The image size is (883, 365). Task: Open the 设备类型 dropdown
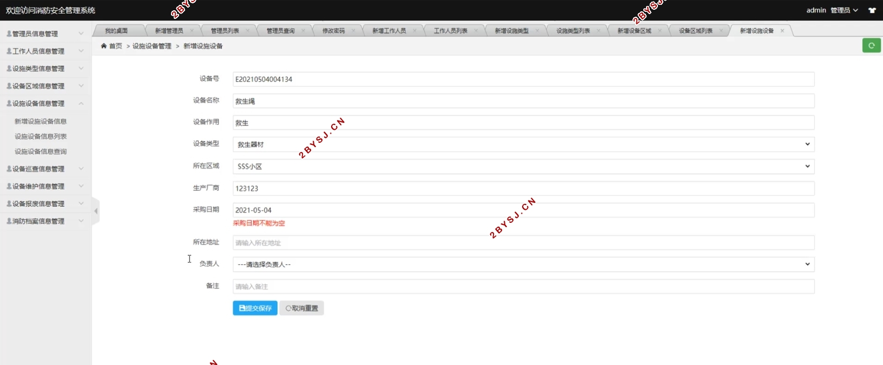(523, 144)
